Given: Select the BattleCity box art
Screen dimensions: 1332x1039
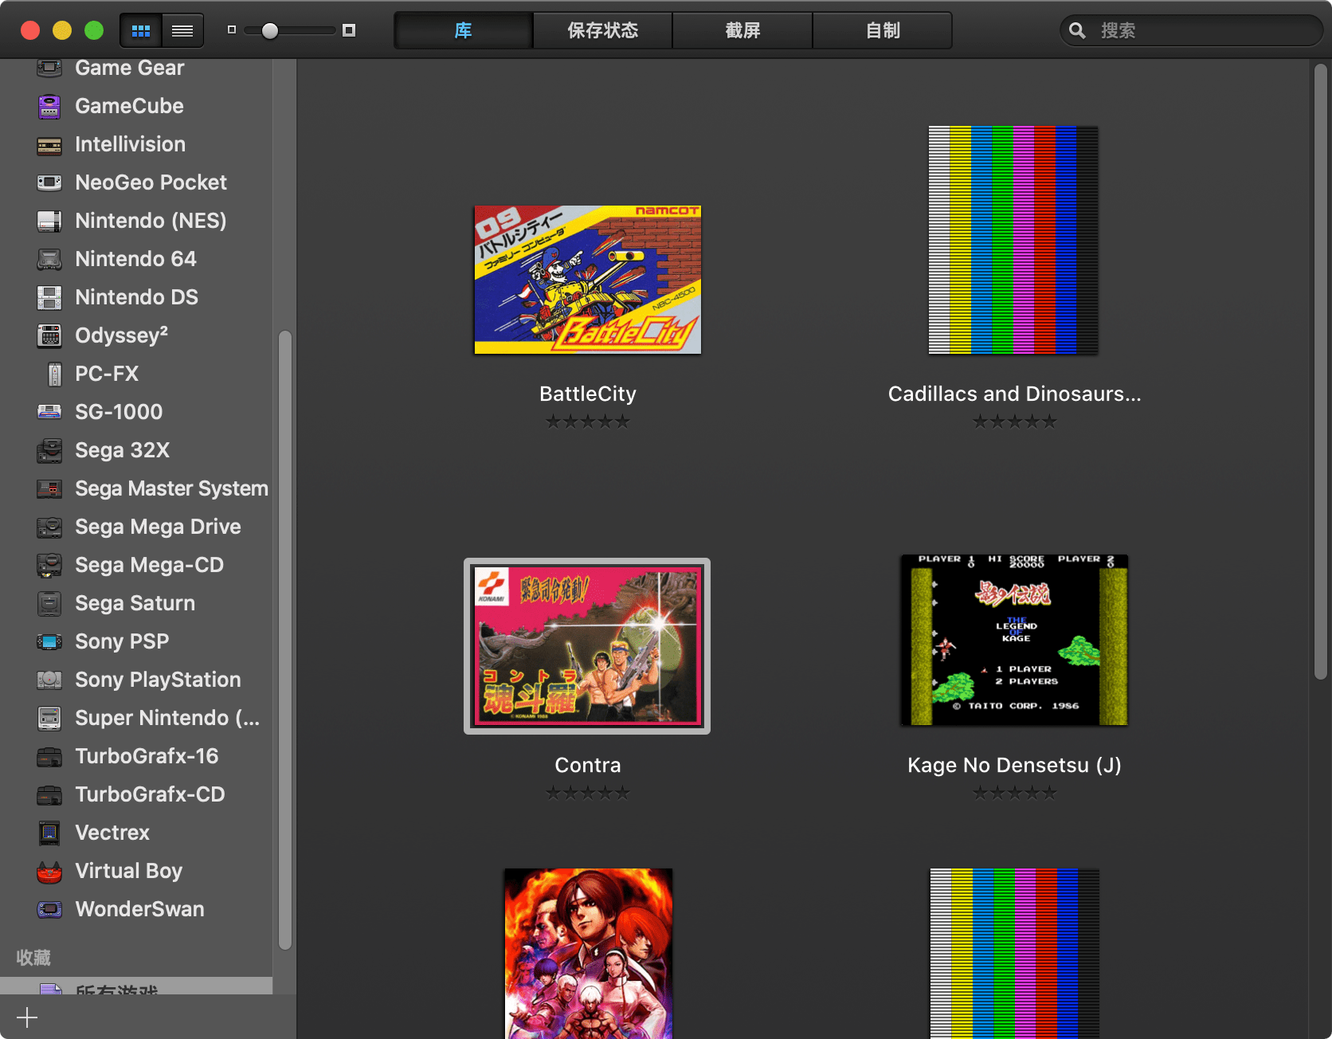Looking at the screenshot, I should 587,280.
